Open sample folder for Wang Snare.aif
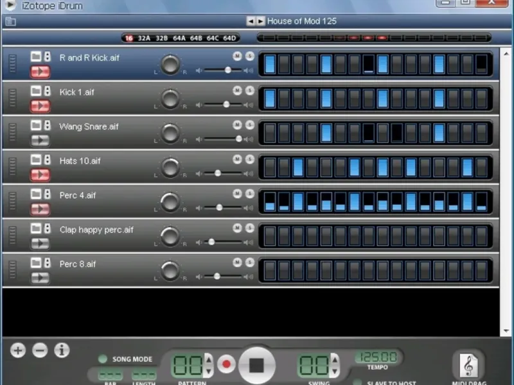This screenshot has height=385, width=514. [x=36, y=125]
